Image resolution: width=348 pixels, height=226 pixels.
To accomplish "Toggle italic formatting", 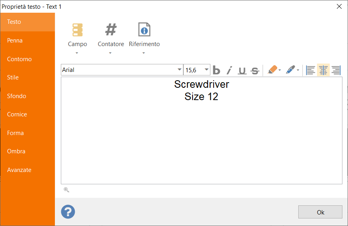I will [229, 70].
